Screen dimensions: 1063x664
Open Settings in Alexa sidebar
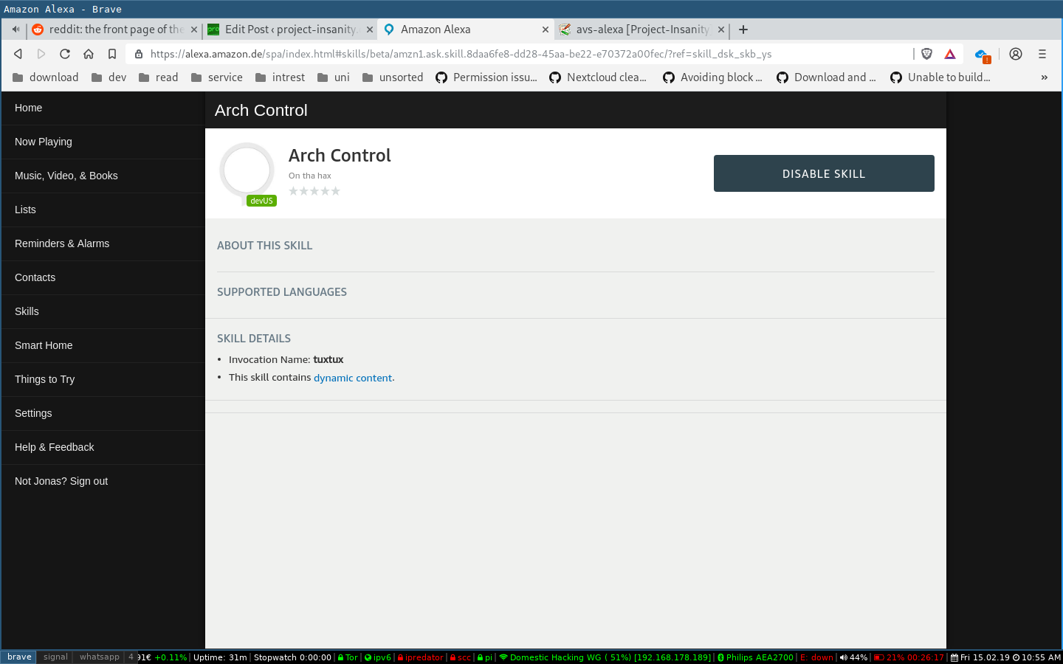tap(103, 413)
